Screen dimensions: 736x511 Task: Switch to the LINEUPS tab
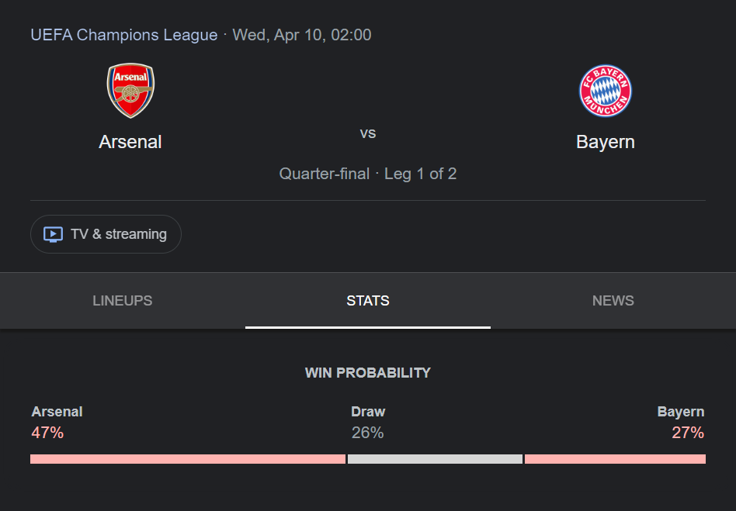click(123, 301)
